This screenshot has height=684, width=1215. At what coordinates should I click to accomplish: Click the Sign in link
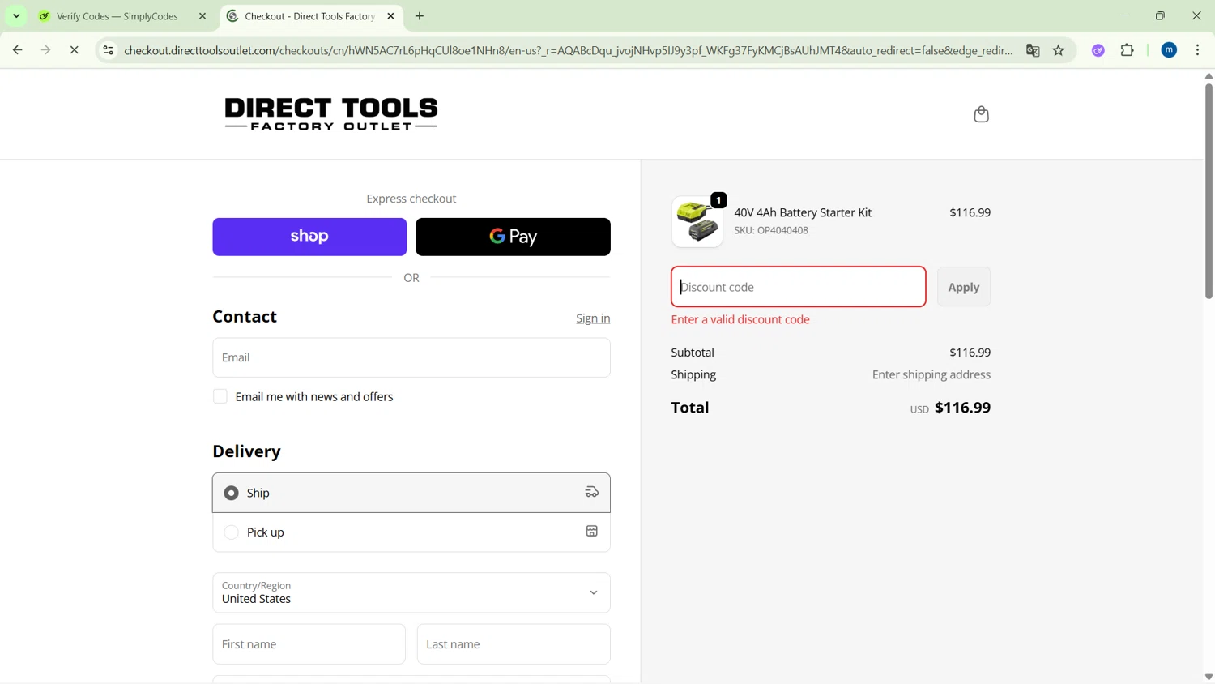pos(593,318)
